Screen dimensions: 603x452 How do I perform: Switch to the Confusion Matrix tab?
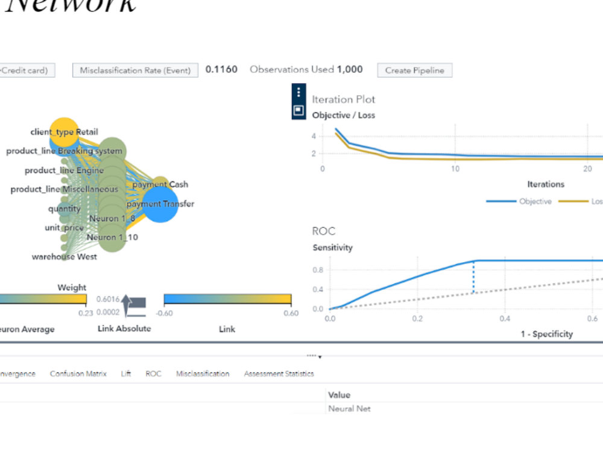(x=78, y=374)
